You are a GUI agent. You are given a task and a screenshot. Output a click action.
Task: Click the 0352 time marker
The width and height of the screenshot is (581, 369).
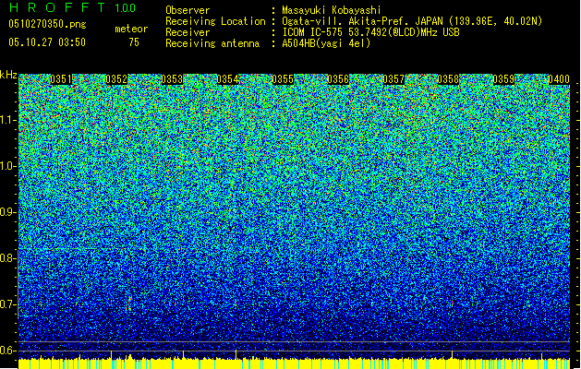pyautogui.click(x=116, y=79)
